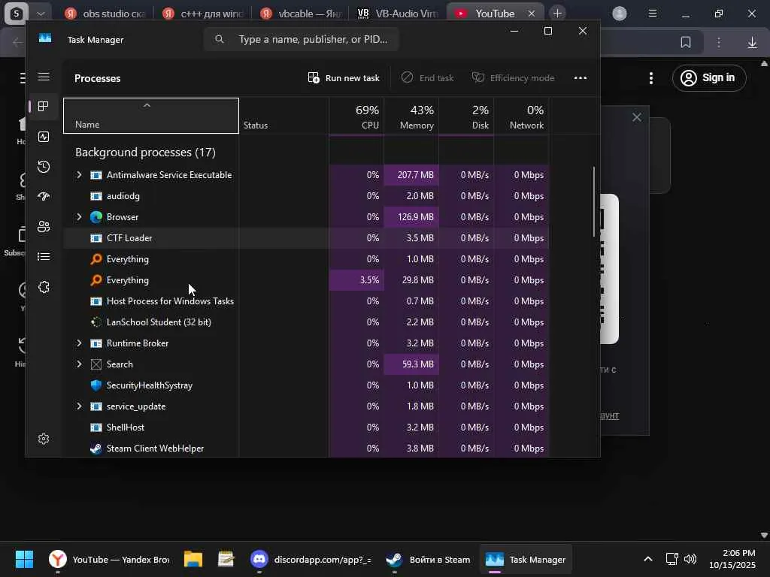This screenshot has height=577, width=770.
Task: Sort by Name column header
Action: coord(150,116)
